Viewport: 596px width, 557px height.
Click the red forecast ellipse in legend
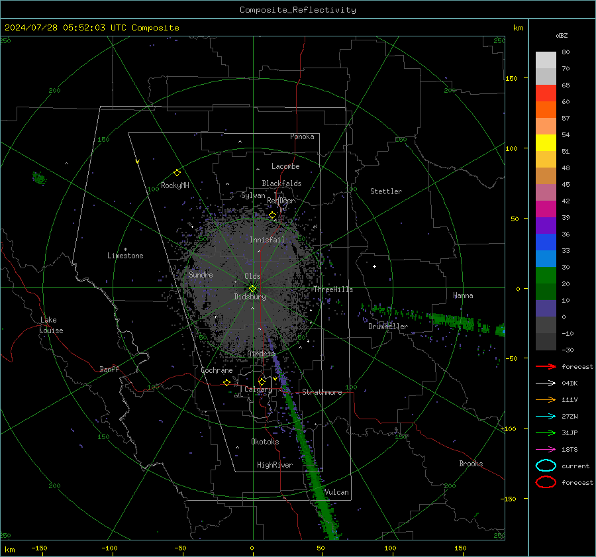[x=546, y=482]
